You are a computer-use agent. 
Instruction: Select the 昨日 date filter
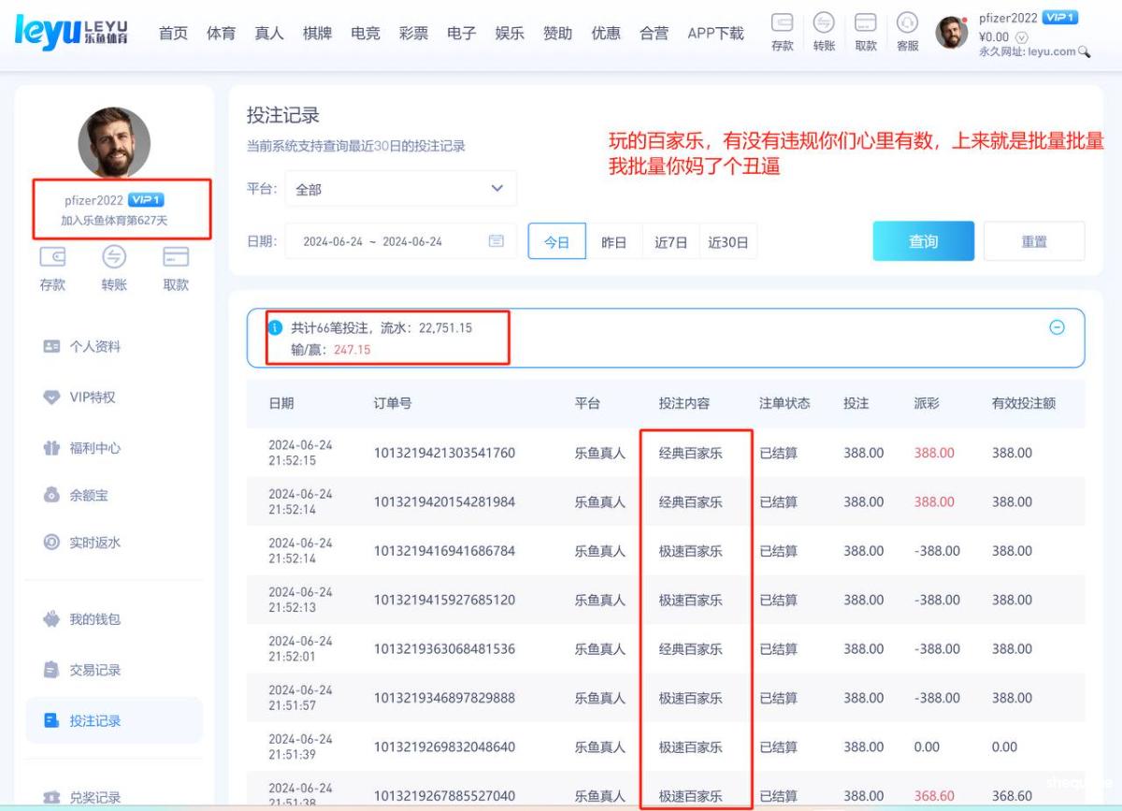(x=613, y=241)
